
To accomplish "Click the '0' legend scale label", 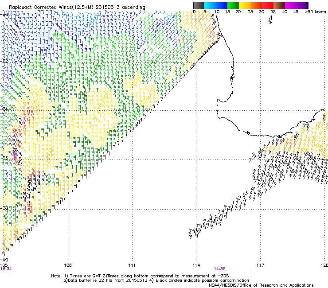I will point(194,12).
